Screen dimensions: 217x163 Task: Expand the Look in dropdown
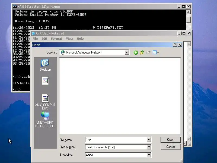point(127,52)
